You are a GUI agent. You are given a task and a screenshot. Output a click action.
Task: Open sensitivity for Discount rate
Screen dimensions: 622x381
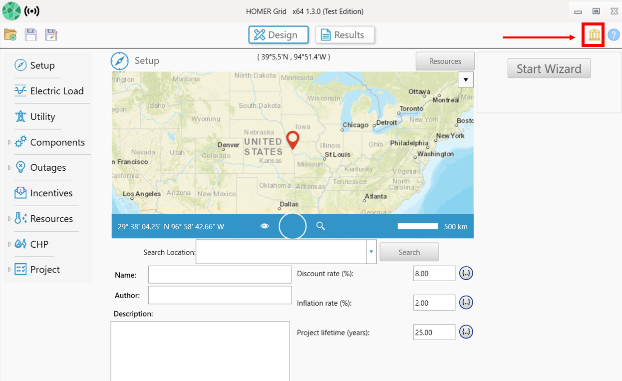tap(466, 274)
